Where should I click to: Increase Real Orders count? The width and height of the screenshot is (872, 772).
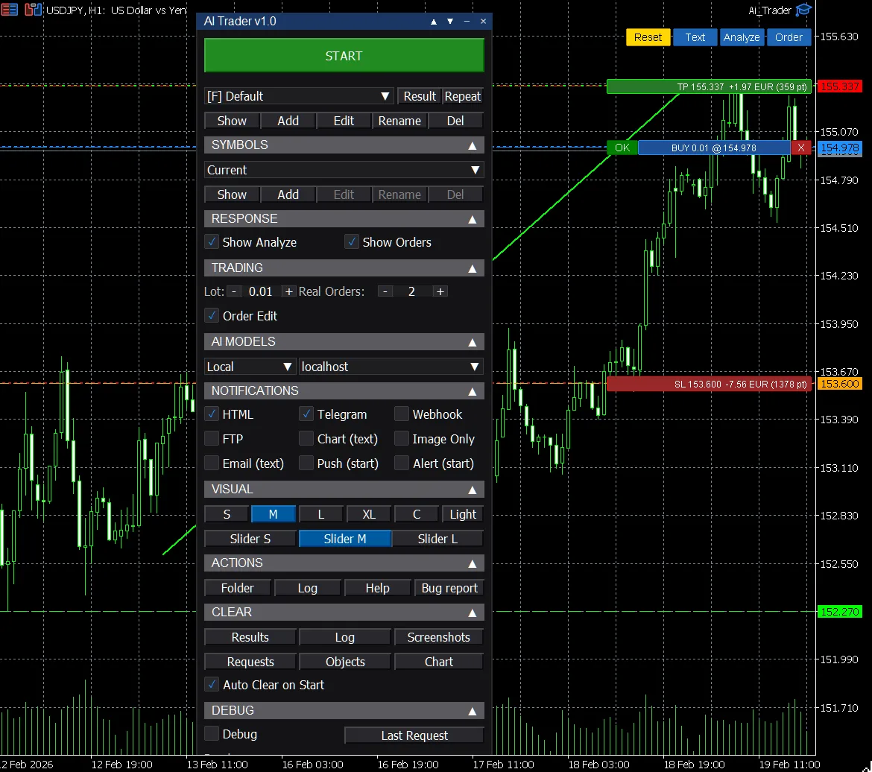pos(440,291)
